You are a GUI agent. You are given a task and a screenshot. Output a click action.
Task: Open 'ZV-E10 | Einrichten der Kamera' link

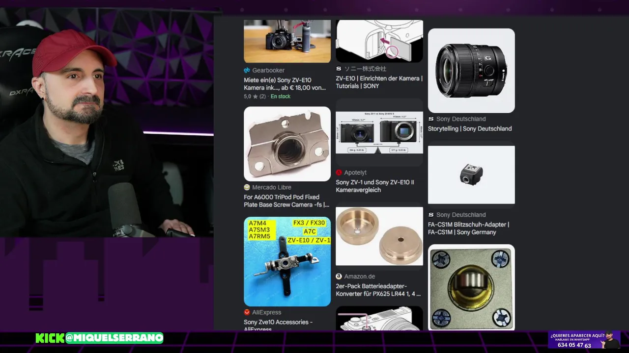[379, 82]
